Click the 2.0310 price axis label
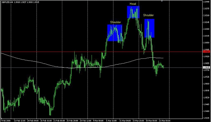 206,16
